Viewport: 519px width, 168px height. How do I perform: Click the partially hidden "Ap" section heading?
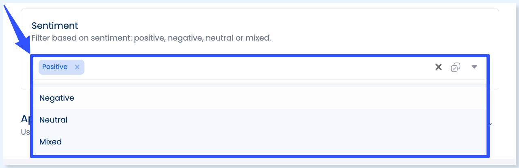pos(26,118)
